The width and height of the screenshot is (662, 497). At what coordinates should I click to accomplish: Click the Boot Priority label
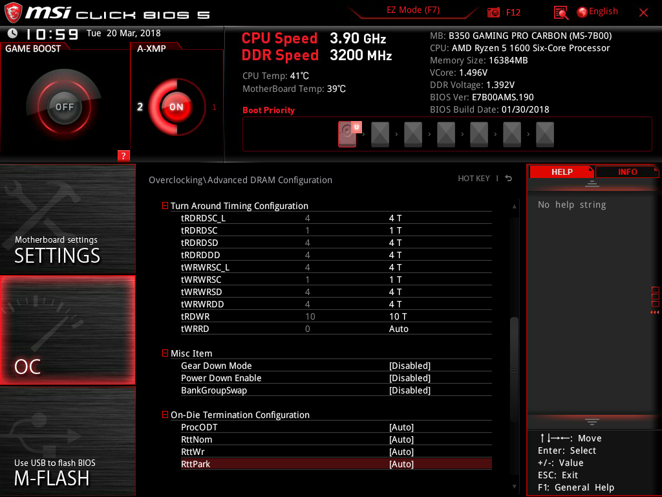click(268, 110)
